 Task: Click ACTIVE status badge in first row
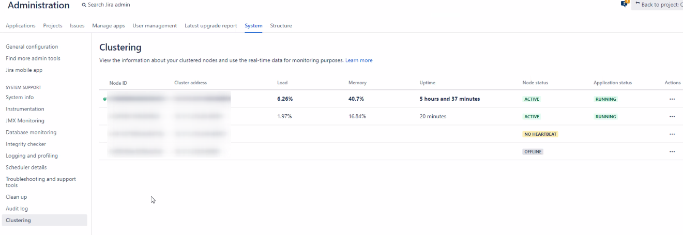pyautogui.click(x=532, y=99)
